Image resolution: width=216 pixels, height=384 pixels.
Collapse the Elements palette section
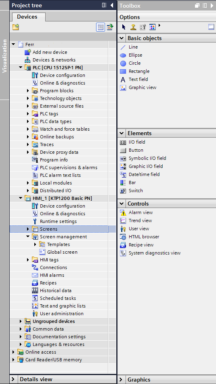tap(122, 133)
